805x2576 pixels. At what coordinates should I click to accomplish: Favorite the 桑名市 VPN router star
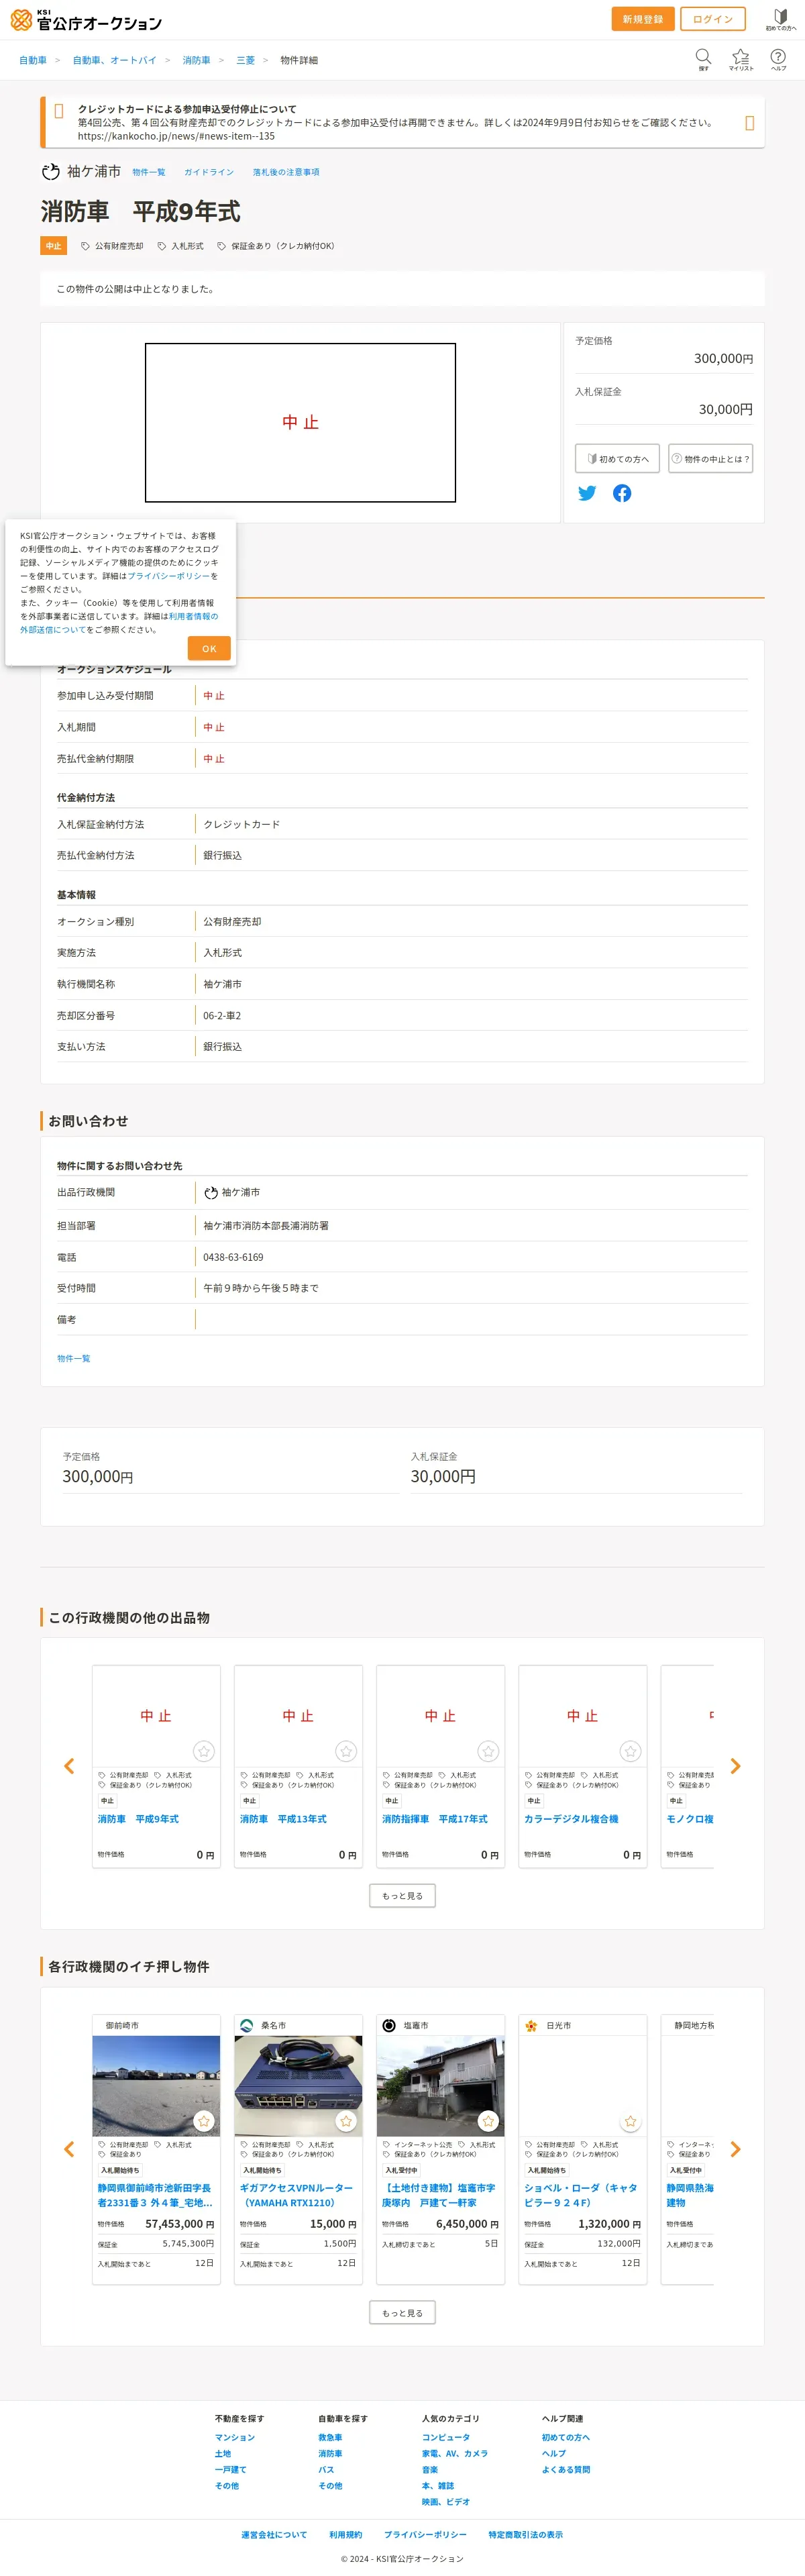(x=346, y=2121)
